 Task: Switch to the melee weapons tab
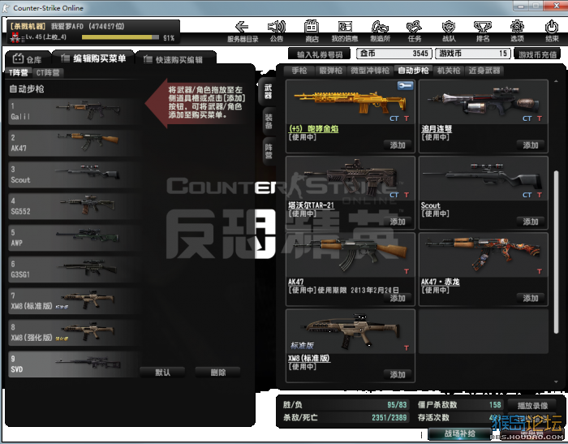pos(484,71)
